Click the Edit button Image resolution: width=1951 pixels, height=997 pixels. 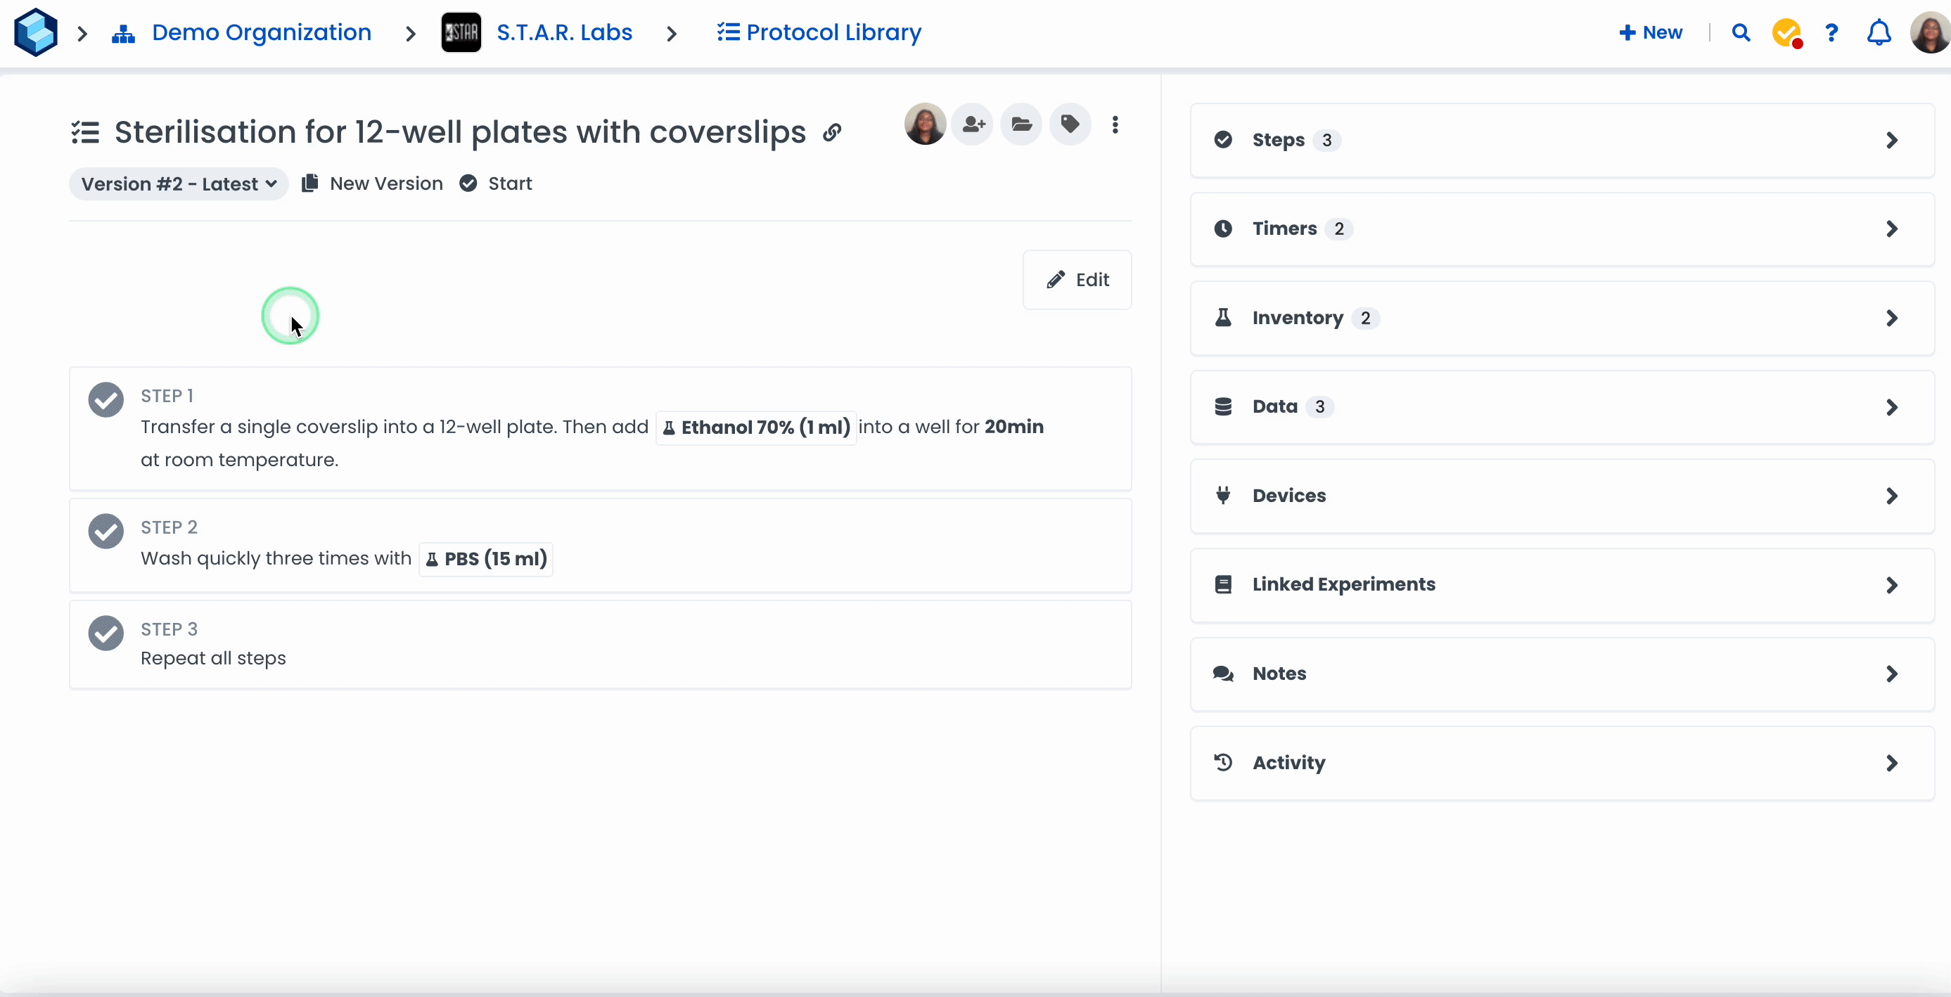[1077, 280]
